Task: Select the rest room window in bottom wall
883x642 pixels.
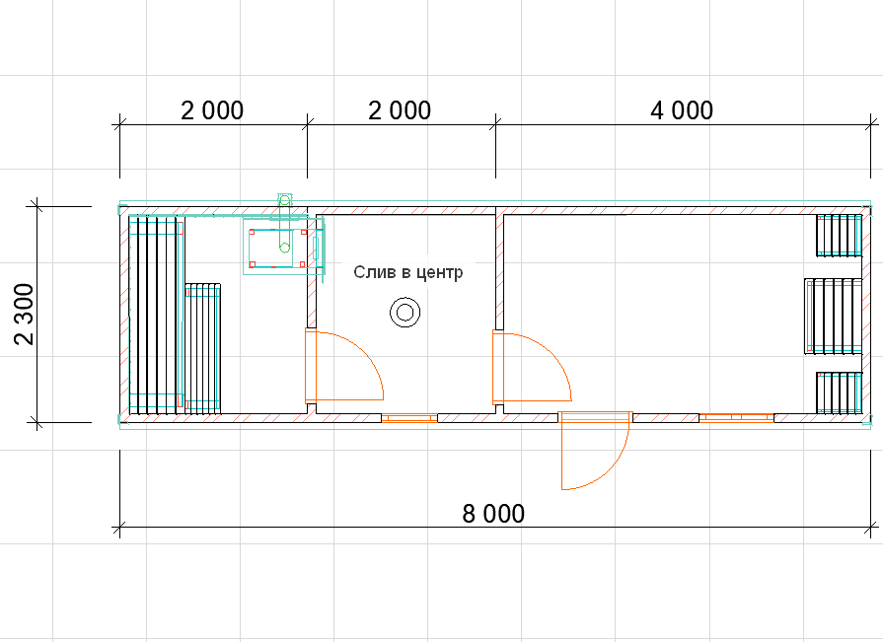Action: click(737, 418)
